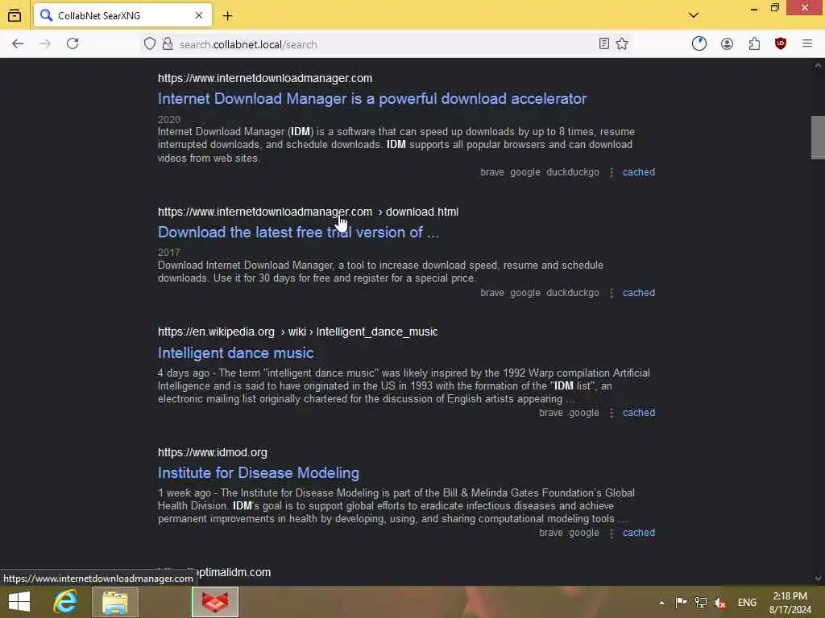Click the internetdownloadmanager.com download.html URL breadcrumb
825x618 pixels.
point(308,212)
